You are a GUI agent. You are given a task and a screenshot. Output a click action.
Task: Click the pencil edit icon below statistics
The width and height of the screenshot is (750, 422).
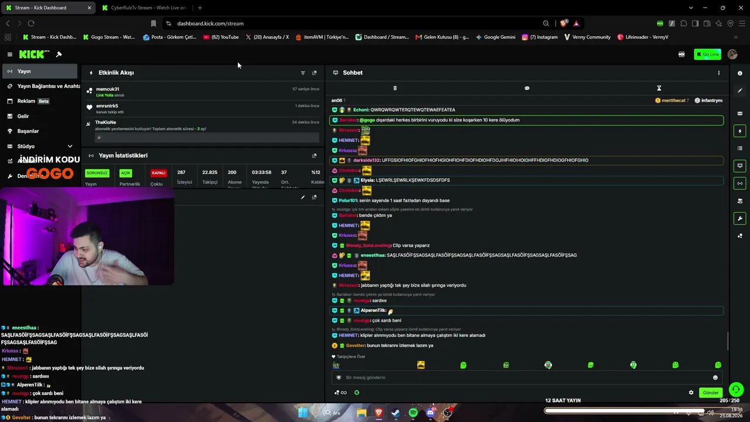coord(303,197)
